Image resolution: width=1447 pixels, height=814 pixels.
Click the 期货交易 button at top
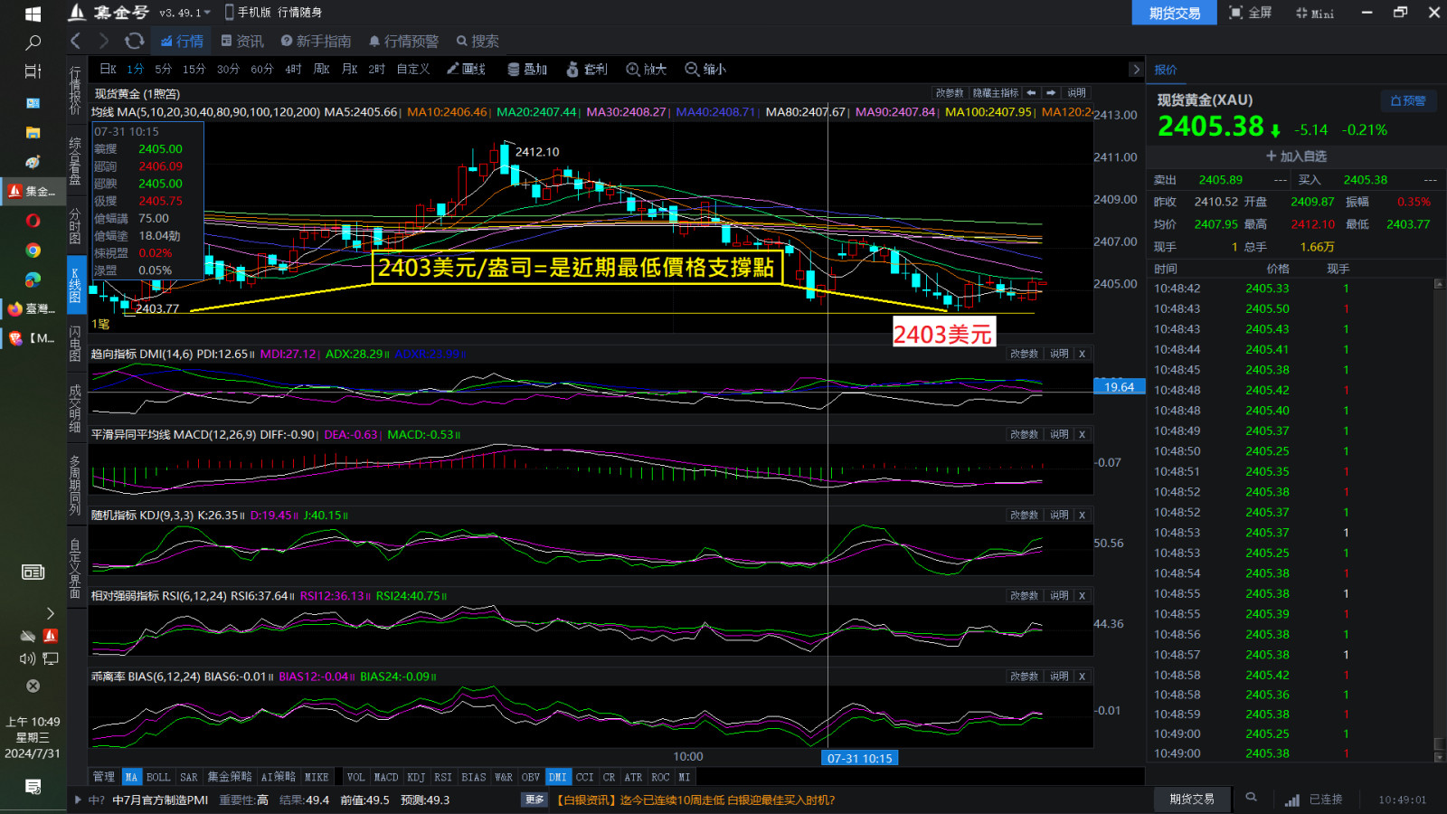(x=1174, y=13)
